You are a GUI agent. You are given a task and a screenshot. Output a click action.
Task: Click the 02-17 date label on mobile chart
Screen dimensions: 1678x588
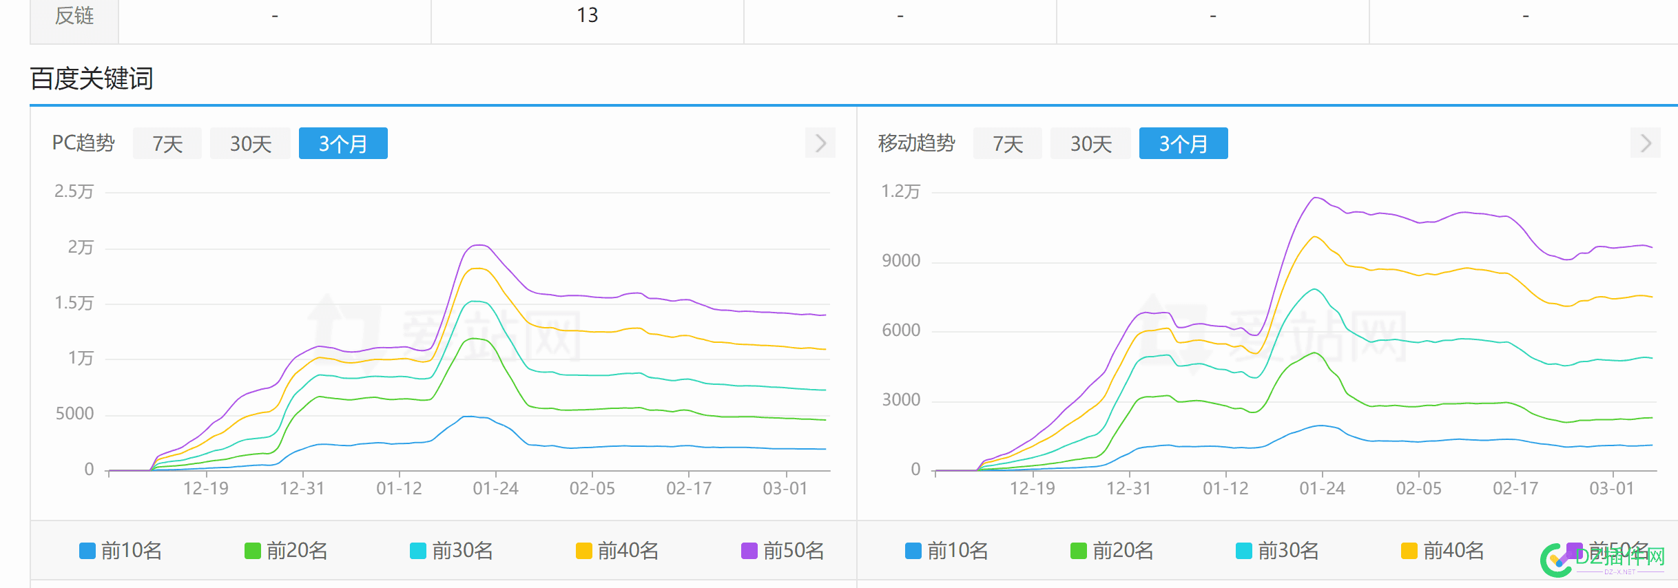click(x=1515, y=488)
